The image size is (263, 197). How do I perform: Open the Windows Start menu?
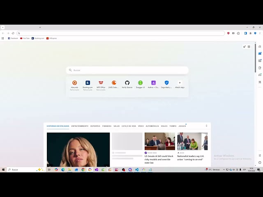coord(3,170)
